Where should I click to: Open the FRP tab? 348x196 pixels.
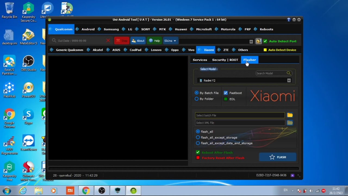245,29
